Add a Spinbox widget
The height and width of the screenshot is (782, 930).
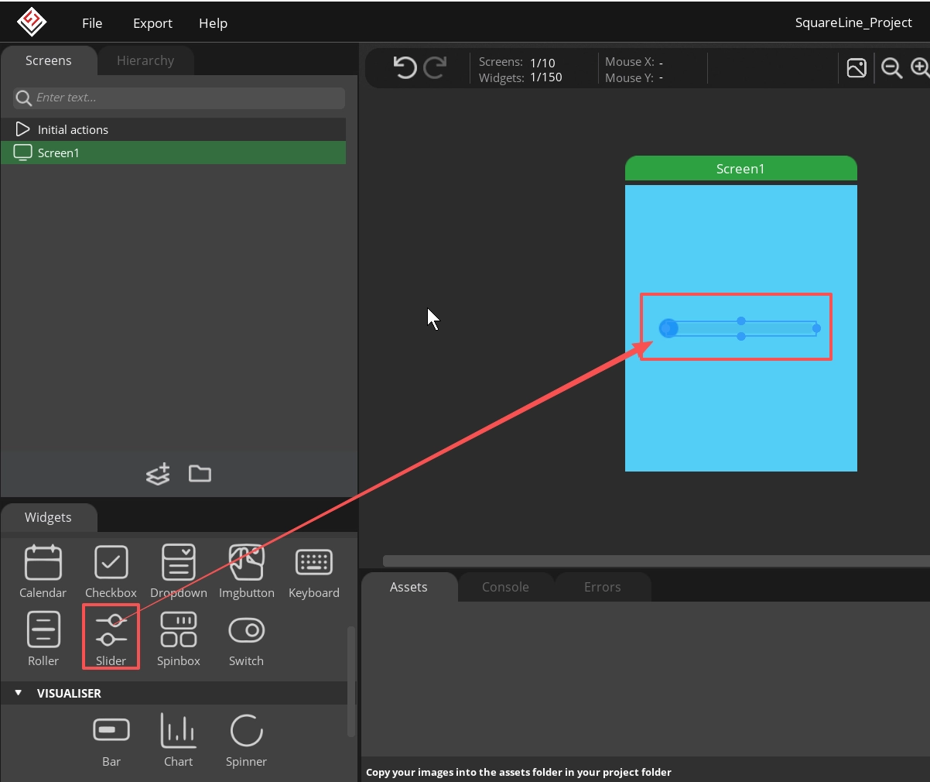point(179,639)
